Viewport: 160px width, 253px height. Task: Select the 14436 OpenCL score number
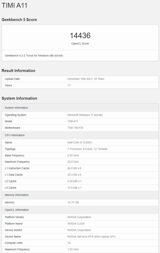pyautogui.click(x=80, y=35)
